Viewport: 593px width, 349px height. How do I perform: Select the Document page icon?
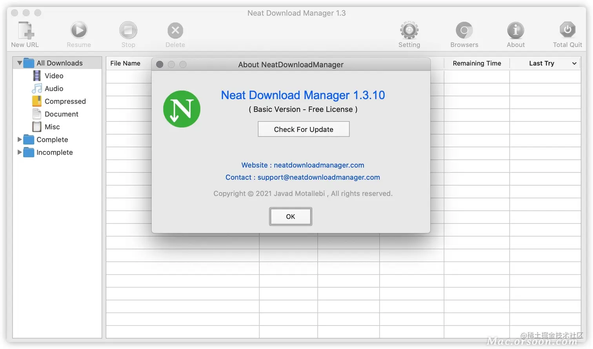[x=37, y=114]
